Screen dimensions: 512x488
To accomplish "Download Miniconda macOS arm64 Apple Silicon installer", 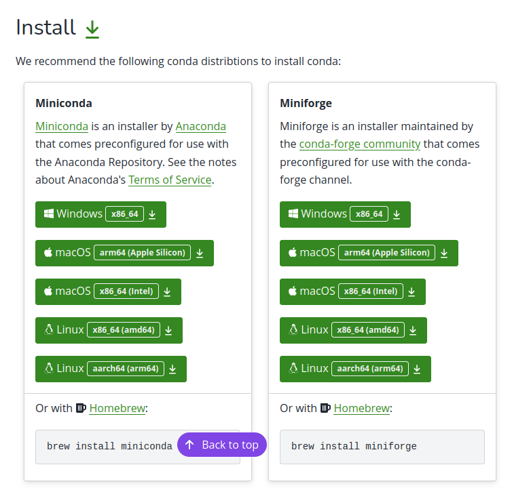I will tap(124, 253).
